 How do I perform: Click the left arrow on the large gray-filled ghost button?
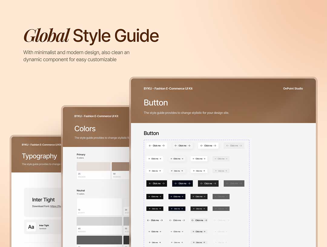coord(193,220)
